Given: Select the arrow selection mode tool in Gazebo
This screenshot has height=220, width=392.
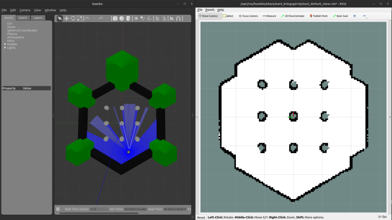Looking at the screenshot, I should [x=60, y=18].
